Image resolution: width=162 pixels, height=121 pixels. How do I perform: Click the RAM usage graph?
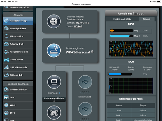[x=131, y=86]
